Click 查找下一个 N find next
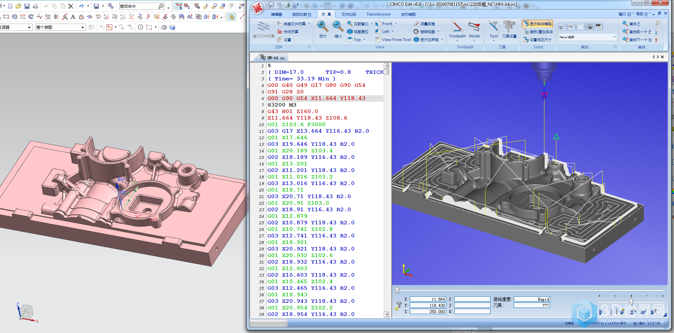 [637, 40]
